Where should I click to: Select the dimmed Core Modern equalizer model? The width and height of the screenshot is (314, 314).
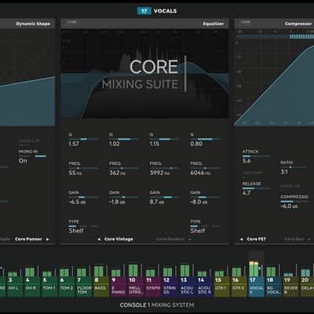(x=170, y=239)
